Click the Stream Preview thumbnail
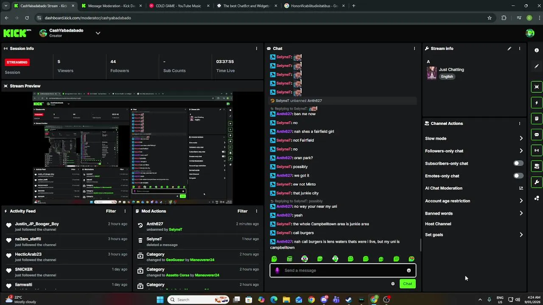This screenshot has width=543, height=305. point(133,148)
